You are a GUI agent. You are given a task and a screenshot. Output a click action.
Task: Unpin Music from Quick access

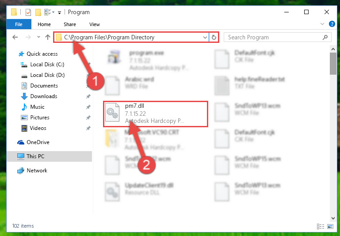[x=88, y=107]
